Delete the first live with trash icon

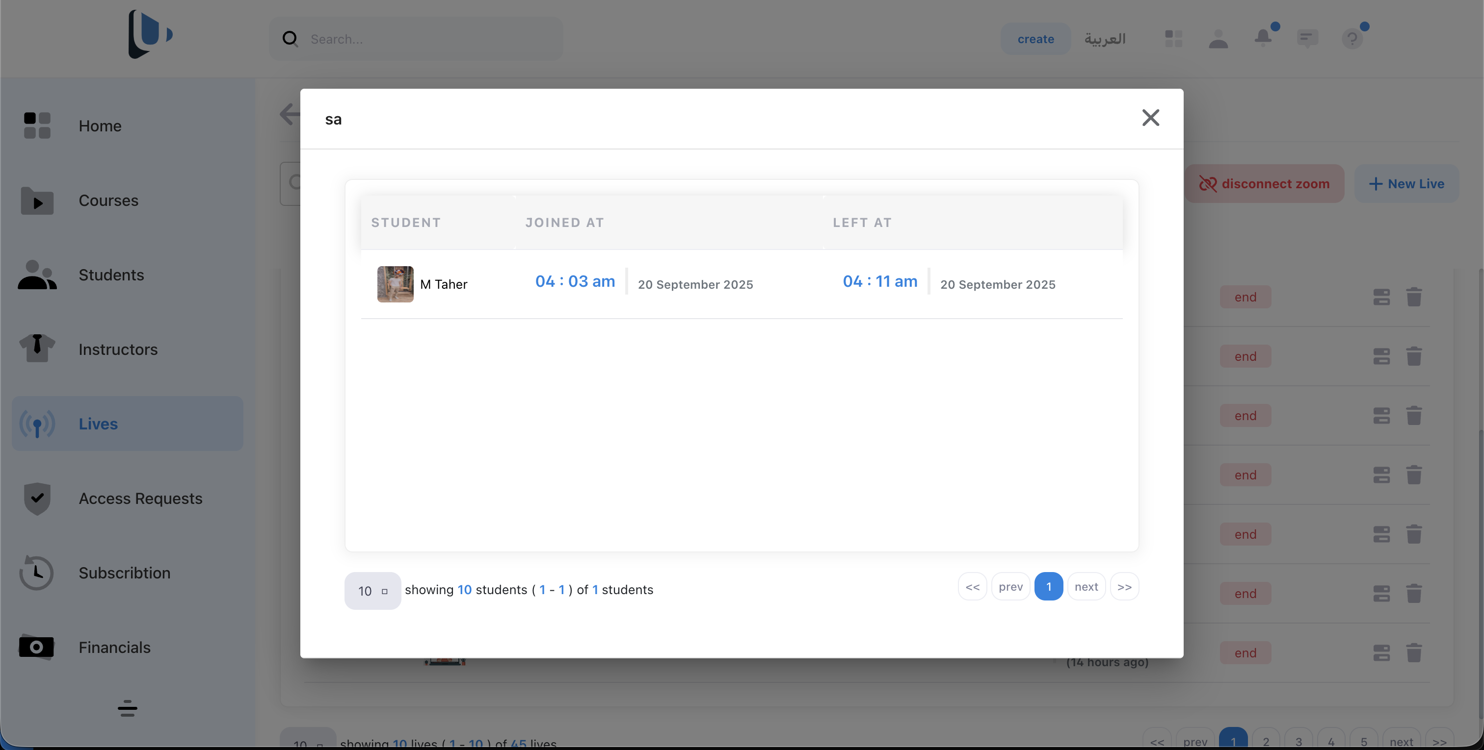[1414, 297]
